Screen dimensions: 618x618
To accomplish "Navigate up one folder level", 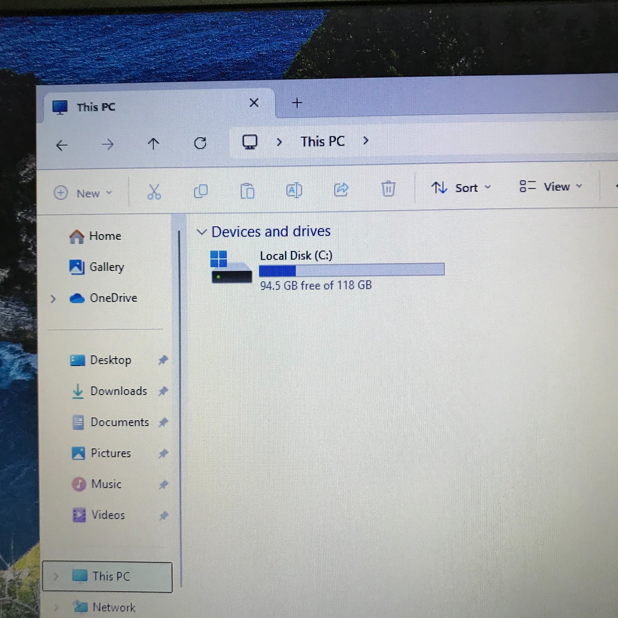I will click(153, 144).
